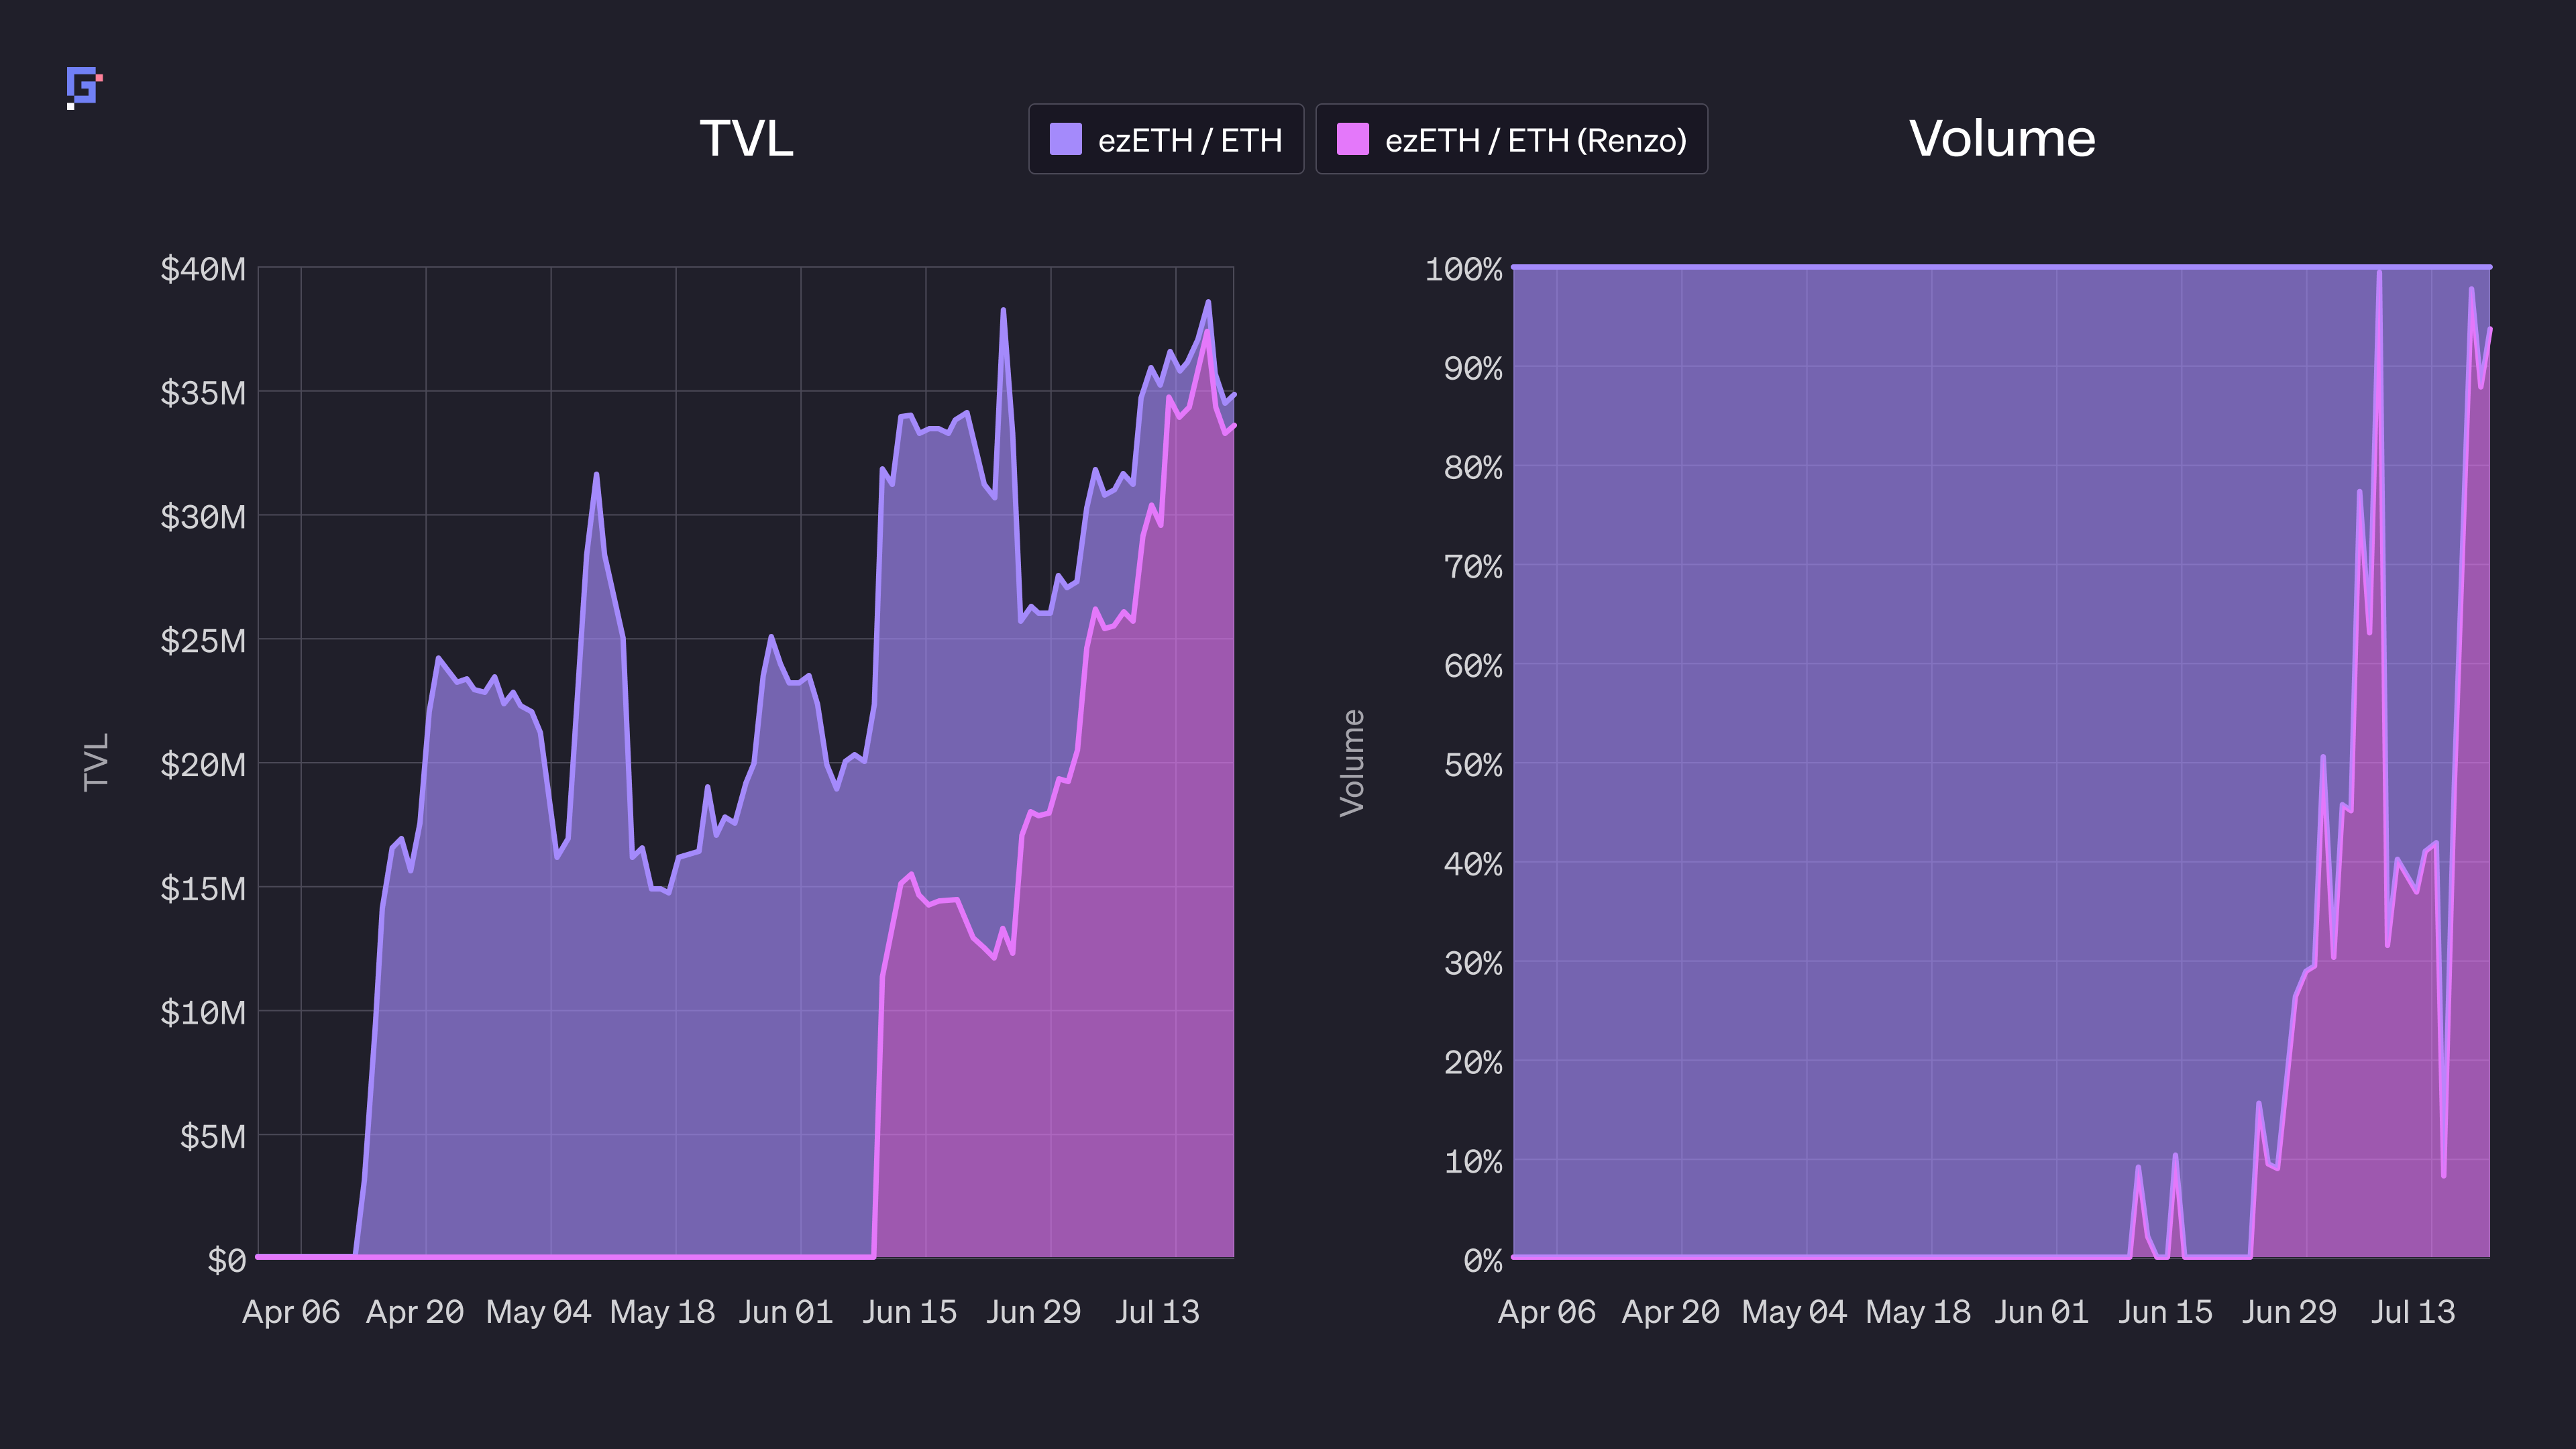This screenshot has width=2576, height=1449.
Task: Click Jun 29 on the Volume chart x-axis
Action: pos(2290,1311)
